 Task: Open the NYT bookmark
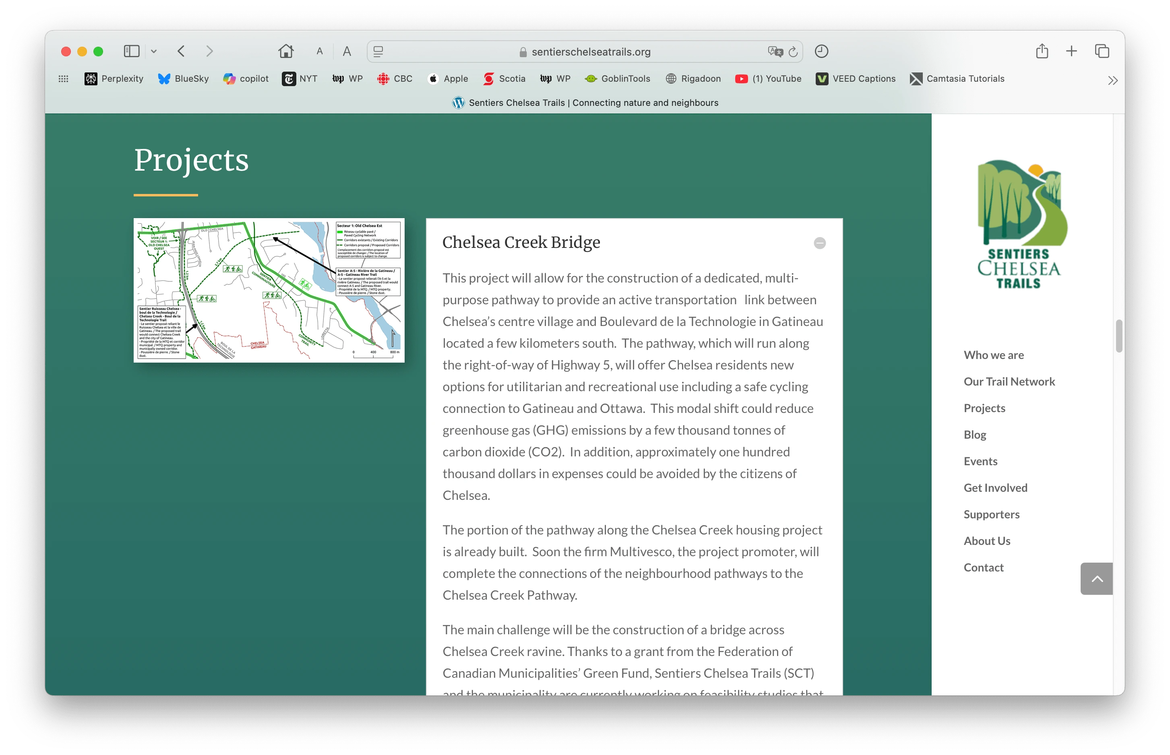pos(300,79)
